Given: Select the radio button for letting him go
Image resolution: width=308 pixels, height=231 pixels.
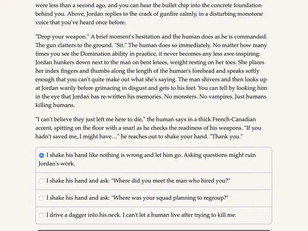Looking at the screenshot, I should pyautogui.click(x=41, y=155).
